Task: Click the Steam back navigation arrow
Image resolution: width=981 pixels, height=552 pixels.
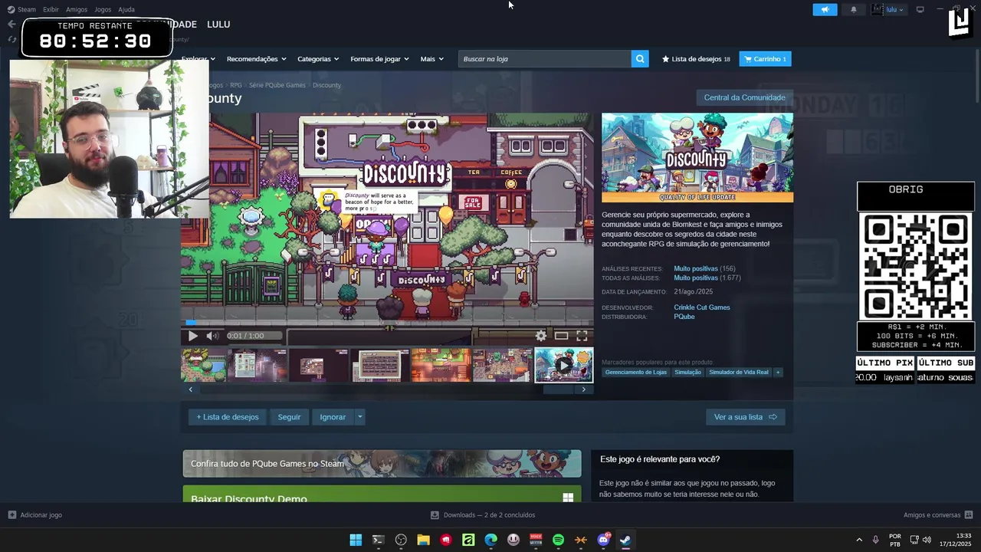Action: pyautogui.click(x=11, y=25)
